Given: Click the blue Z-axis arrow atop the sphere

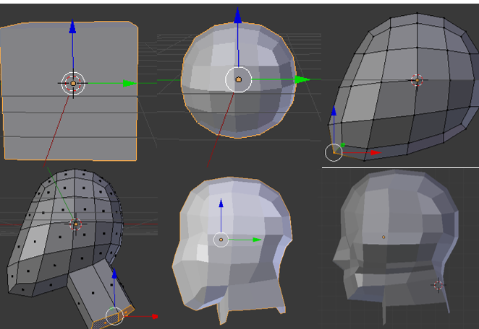Looking at the screenshot, I should [x=237, y=15].
